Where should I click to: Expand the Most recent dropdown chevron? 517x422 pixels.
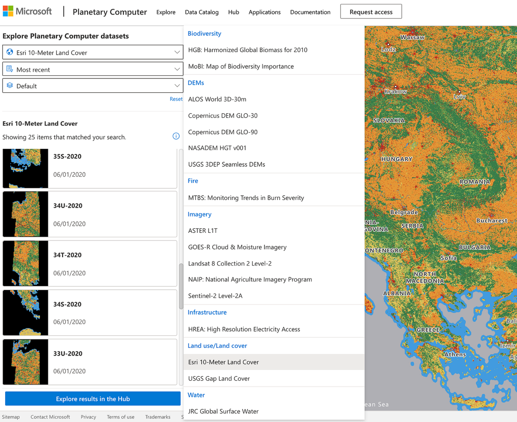click(177, 69)
